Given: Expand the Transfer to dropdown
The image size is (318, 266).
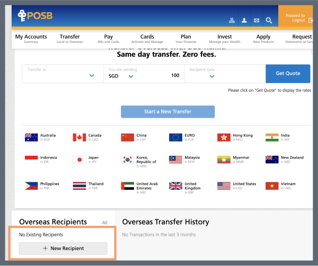Looking at the screenshot, I should [x=91, y=76].
